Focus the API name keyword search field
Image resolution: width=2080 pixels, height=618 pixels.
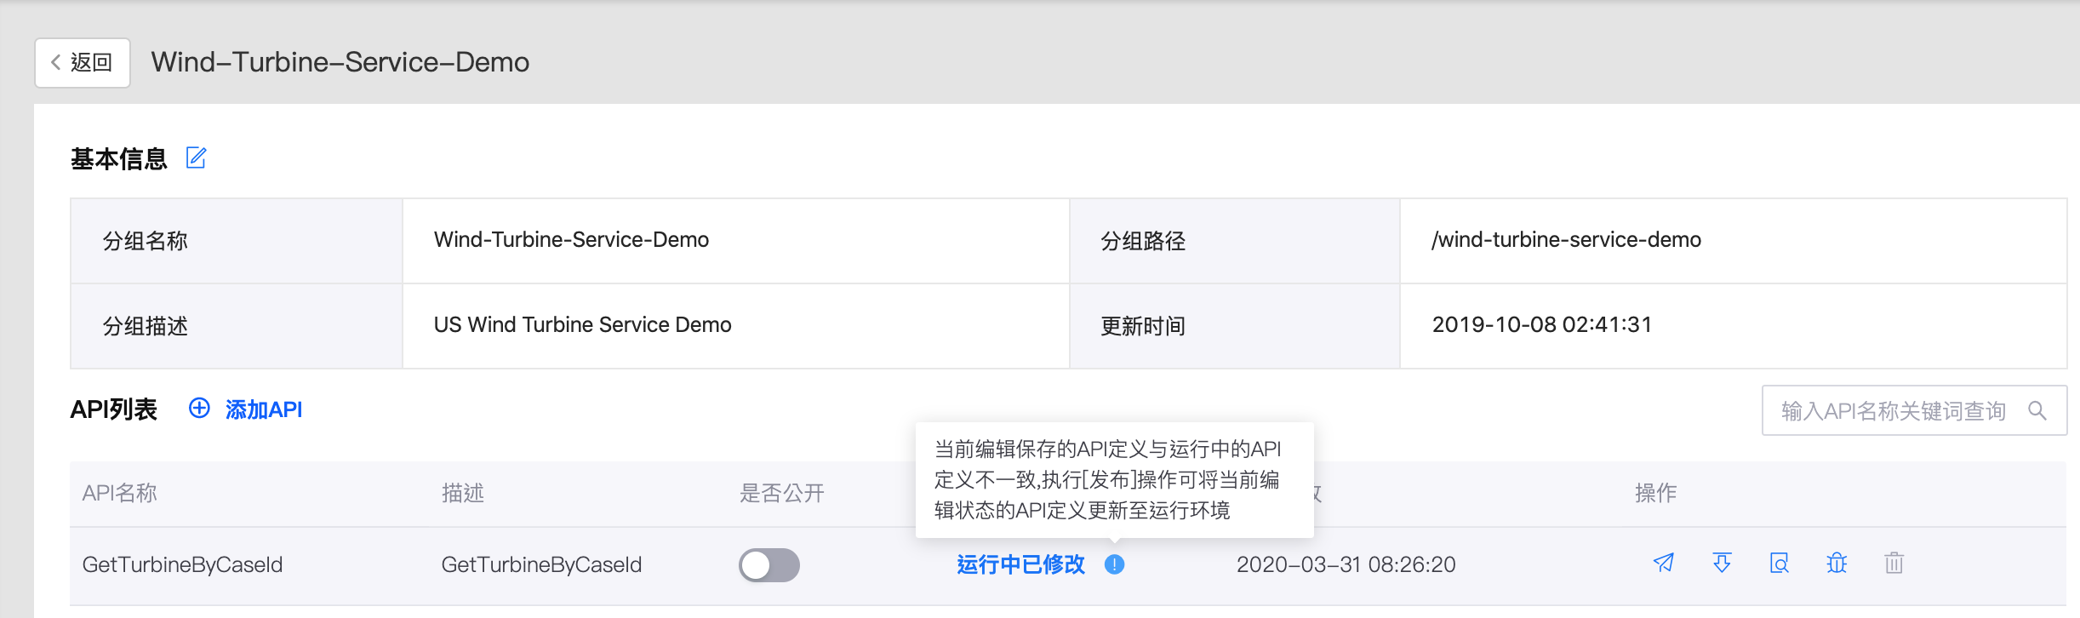[1893, 411]
